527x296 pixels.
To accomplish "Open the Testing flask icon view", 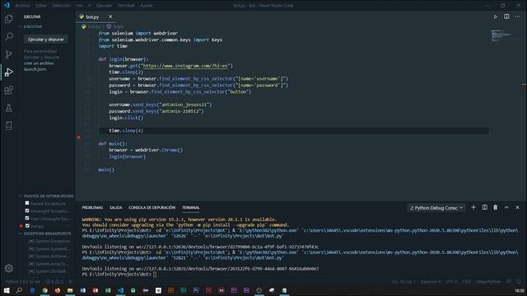I will (9, 108).
